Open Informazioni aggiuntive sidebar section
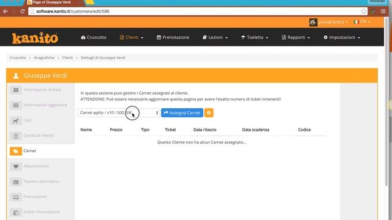 pyautogui.click(x=41, y=105)
